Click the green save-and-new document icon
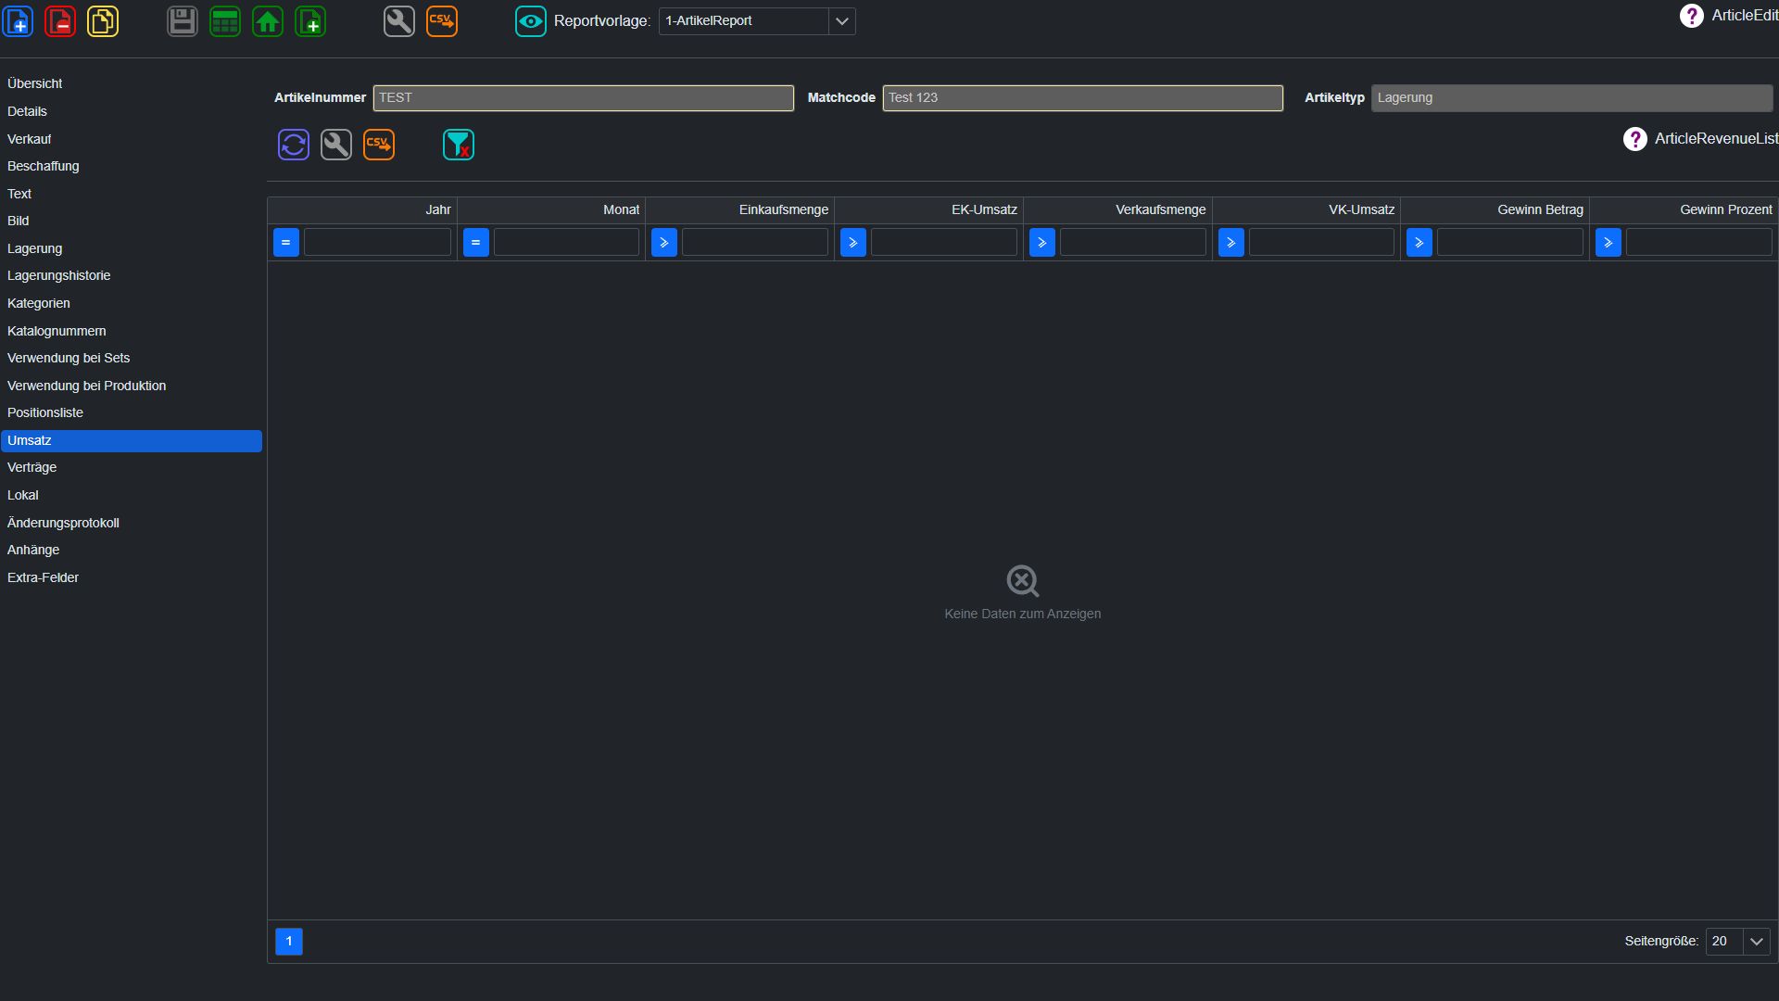This screenshot has width=1779, height=1001. pyautogui.click(x=310, y=21)
